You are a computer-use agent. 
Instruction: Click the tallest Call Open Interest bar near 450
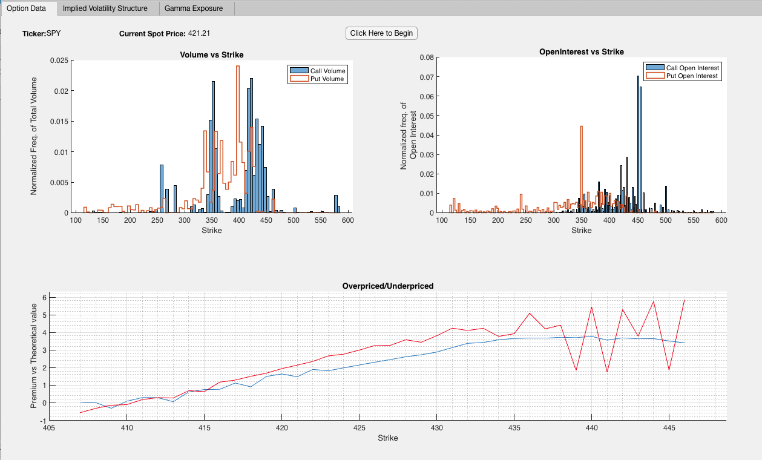638,144
